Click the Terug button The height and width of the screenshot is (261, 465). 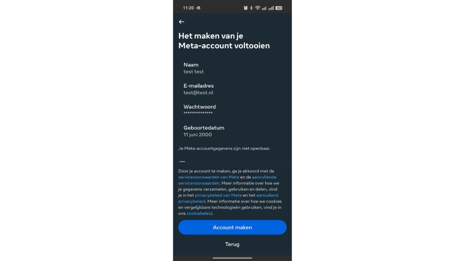[233, 244]
